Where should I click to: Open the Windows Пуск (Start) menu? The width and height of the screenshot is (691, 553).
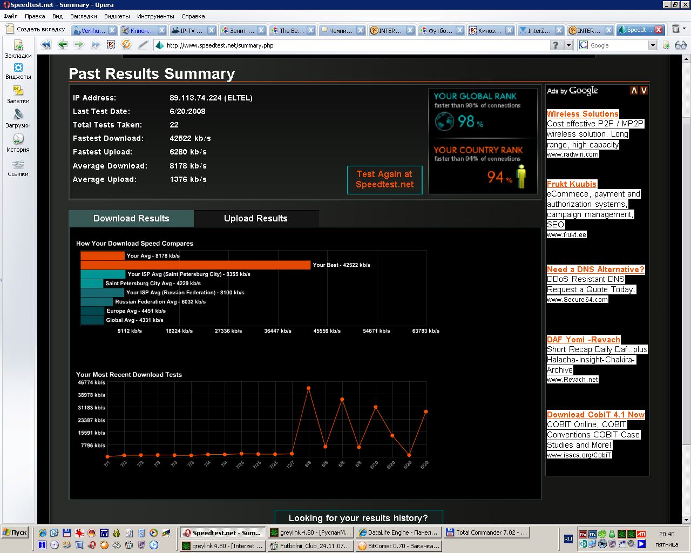click(15, 532)
